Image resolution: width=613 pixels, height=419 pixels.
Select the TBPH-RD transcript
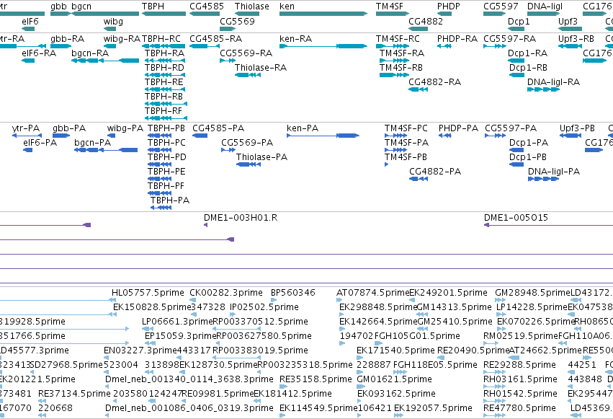point(165,75)
